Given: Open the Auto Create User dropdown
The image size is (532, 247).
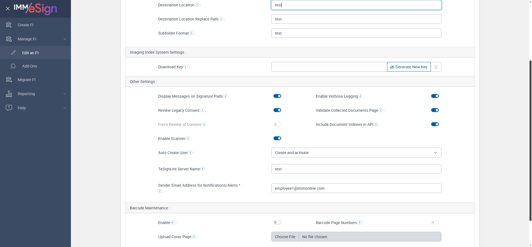Looking at the screenshot, I should click(x=356, y=153).
